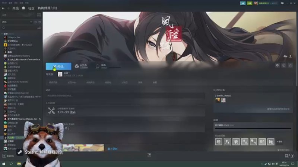Click the add game plus icon
The image size is (298, 167).
click(4, 156)
